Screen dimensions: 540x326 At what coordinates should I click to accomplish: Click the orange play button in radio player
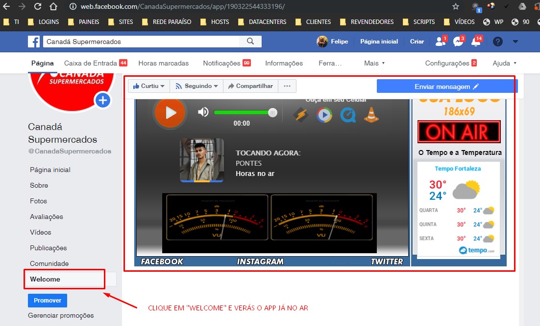pos(170,113)
